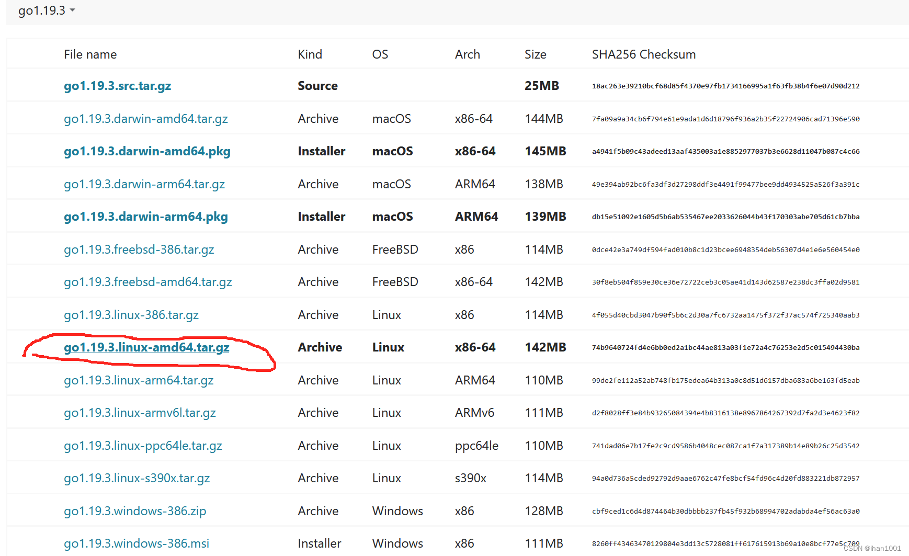The image size is (909, 556).
Task: Select checksum starting with d2f8028f
Action: [726, 413]
